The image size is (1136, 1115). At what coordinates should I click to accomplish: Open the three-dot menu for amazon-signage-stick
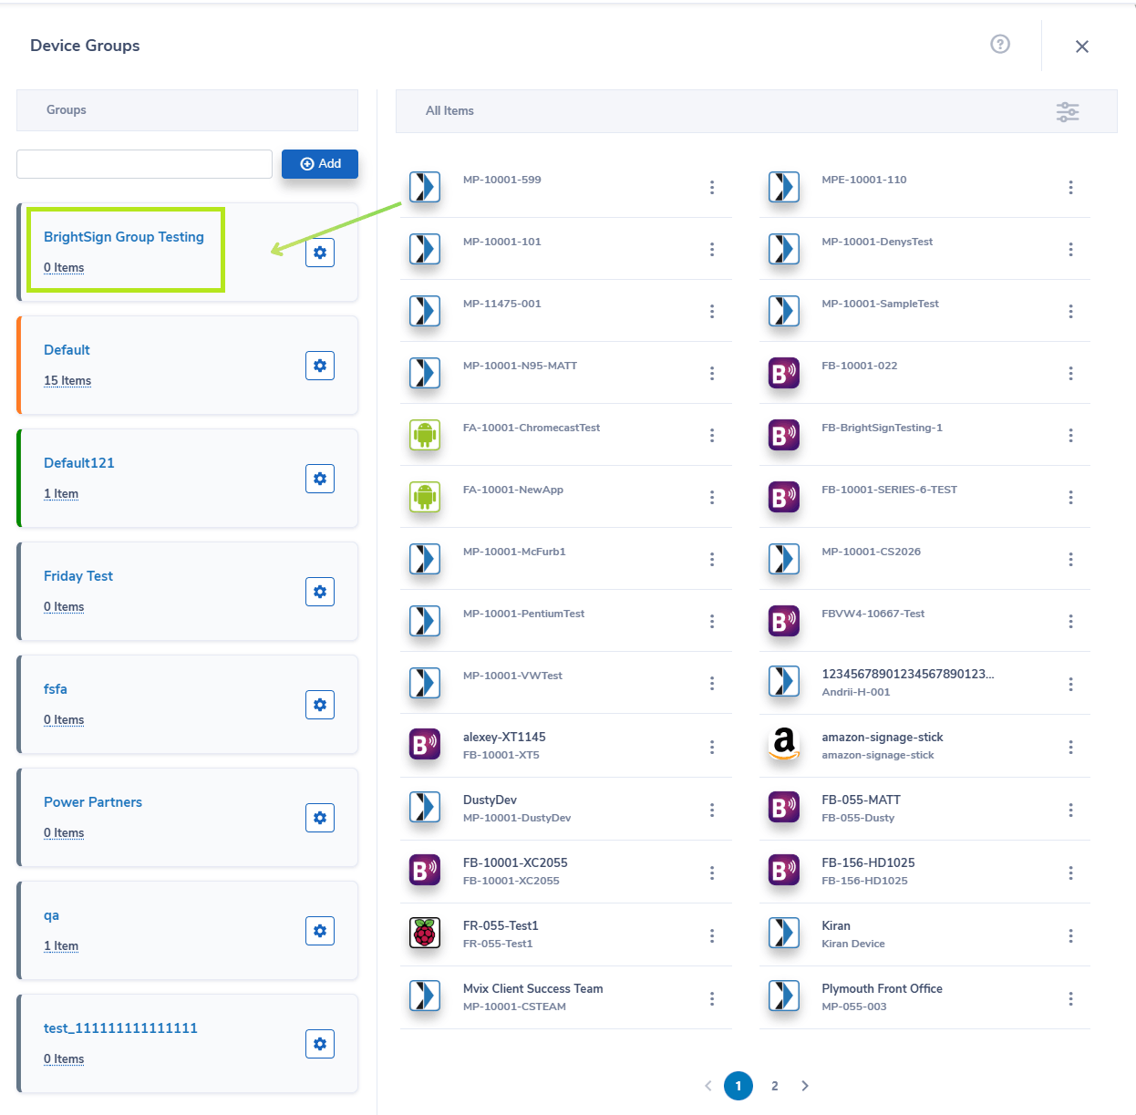coord(1070,747)
